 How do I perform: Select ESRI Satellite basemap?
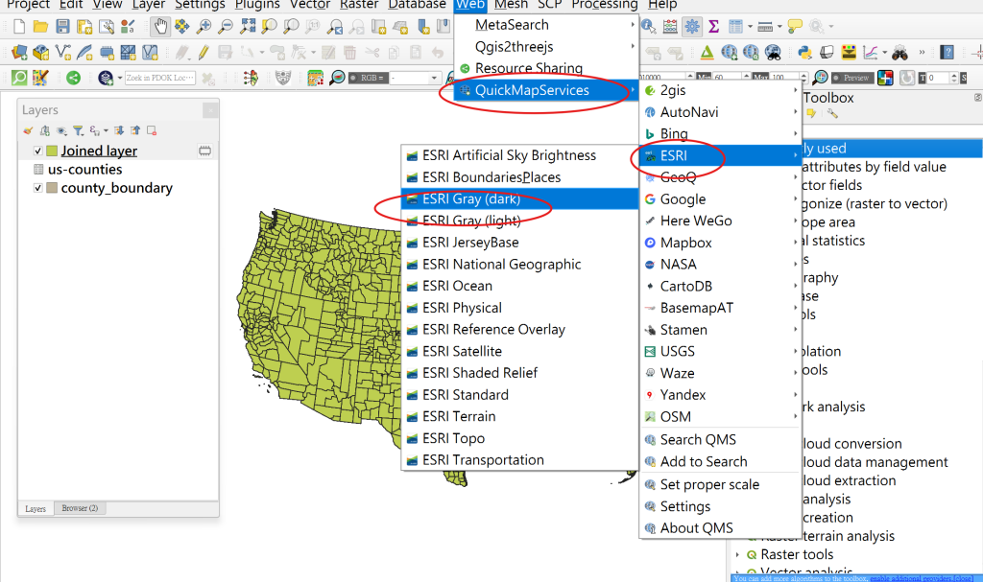[519, 352]
